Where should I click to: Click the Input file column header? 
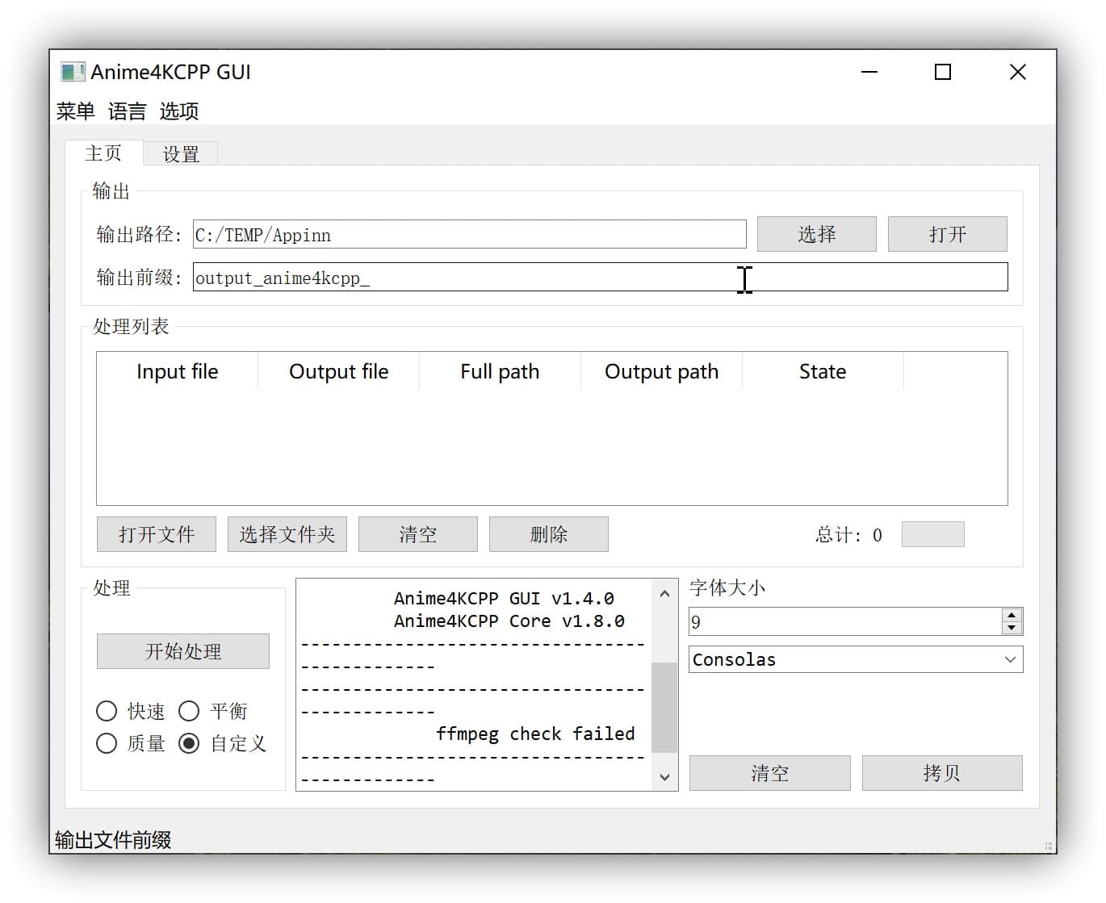coord(177,371)
